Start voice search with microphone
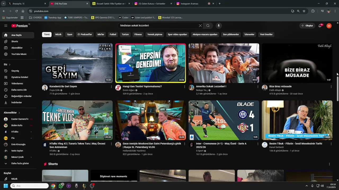The width and height of the screenshot is (339, 190). [218, 26]
